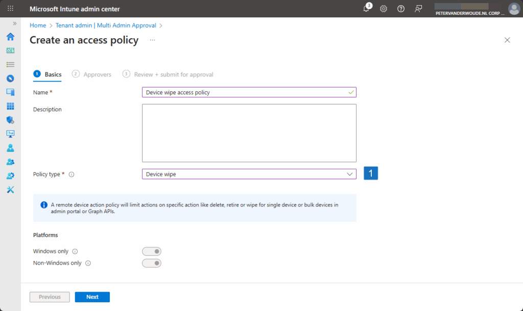
Task: Open Troubleshooting tools icon in sidebar
Action: 10,190
